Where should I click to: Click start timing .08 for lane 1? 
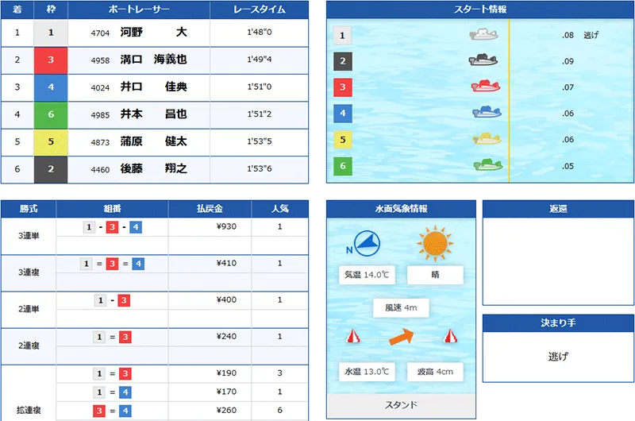(568, 35)
